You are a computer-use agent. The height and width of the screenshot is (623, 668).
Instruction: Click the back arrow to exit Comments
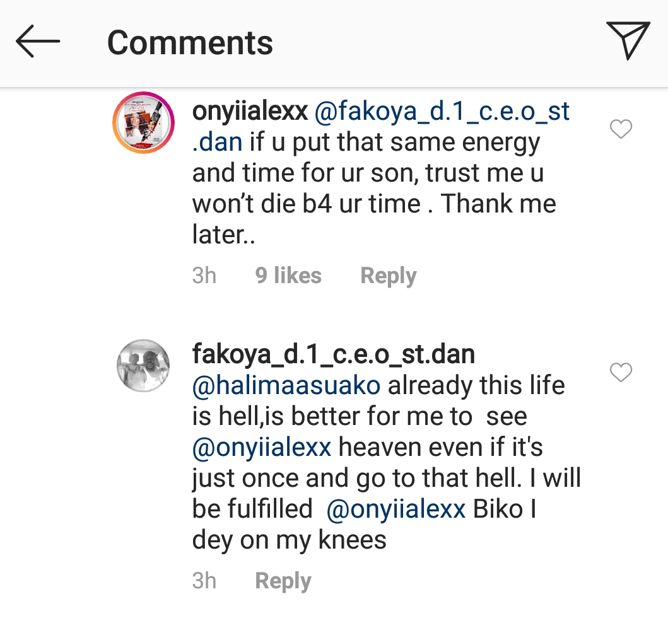(x=38, y=42)
